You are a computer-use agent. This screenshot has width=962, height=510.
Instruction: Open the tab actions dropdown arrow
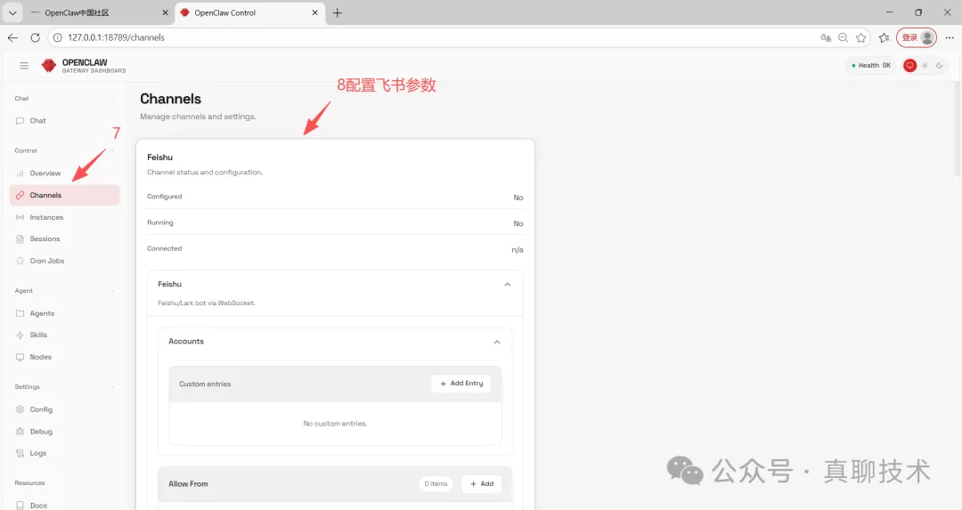pyautogui.click(x=12, y=12)
